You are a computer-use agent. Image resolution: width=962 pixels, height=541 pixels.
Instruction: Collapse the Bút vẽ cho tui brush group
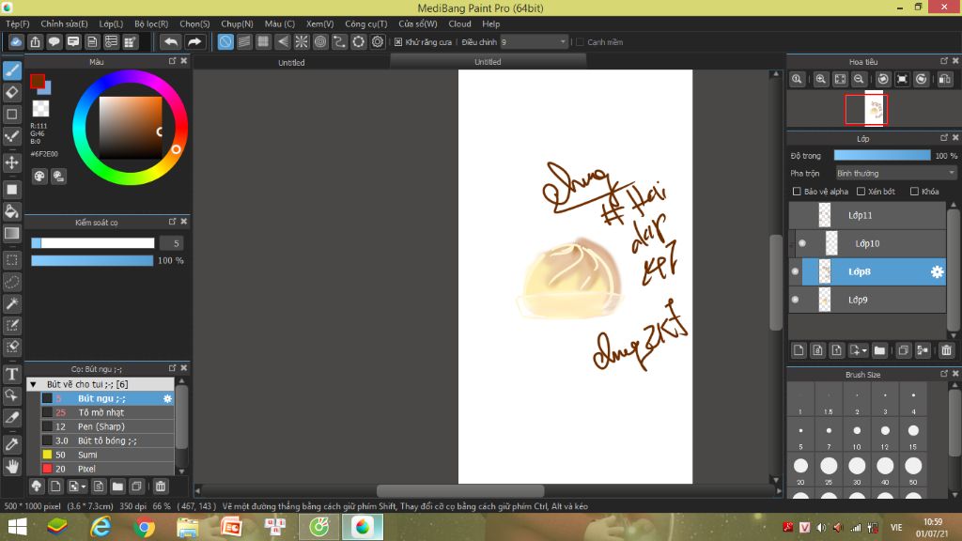(x=33, y=384)
